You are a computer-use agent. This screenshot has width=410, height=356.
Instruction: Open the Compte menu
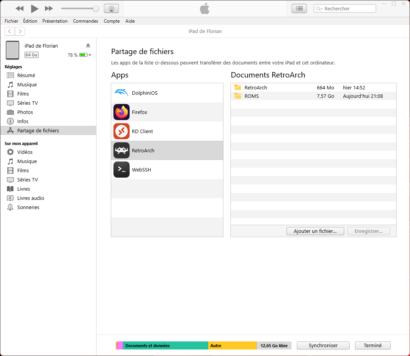[x=112, y=21]
